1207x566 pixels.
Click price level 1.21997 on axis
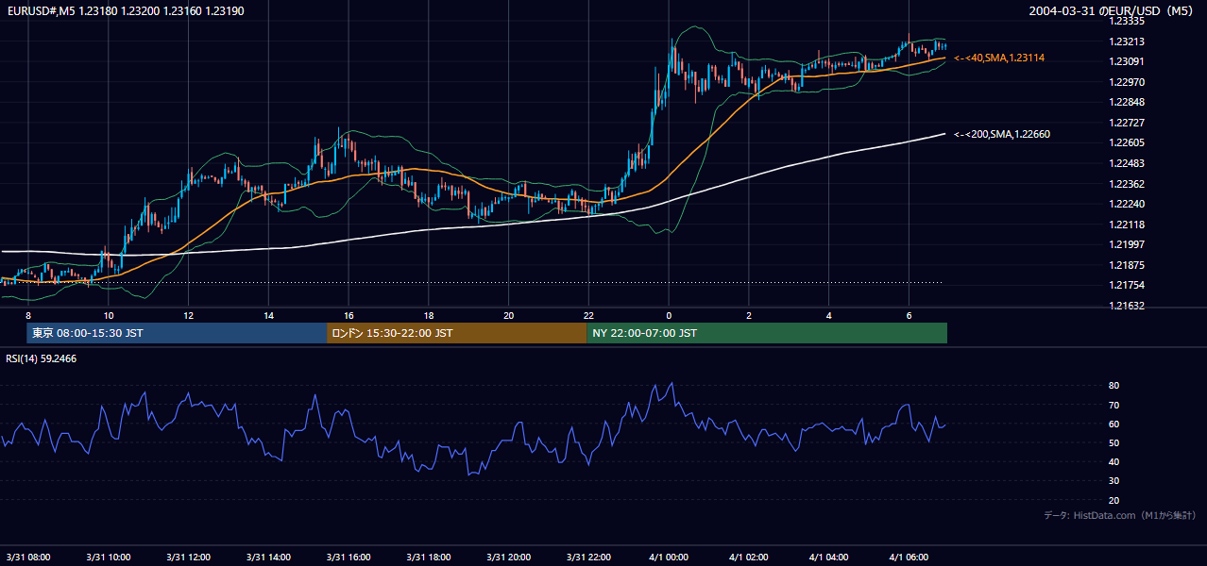coord(1127,244)
